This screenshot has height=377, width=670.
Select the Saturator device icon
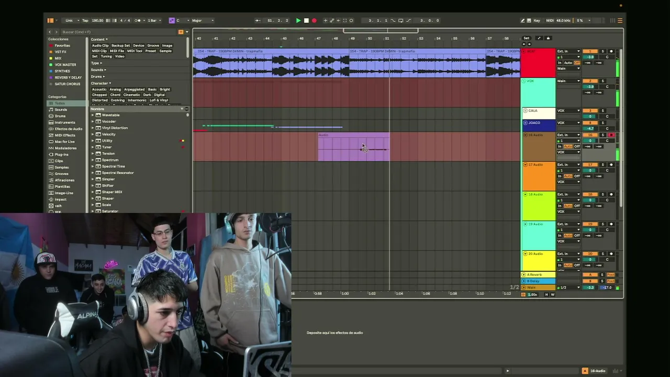(98, 211)
